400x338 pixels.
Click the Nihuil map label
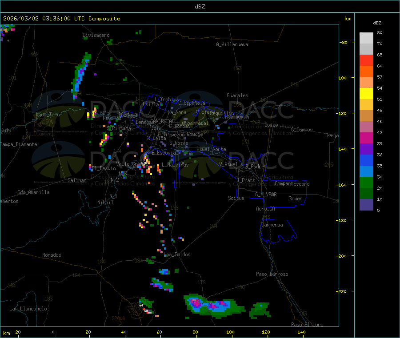[x=105, y=203]
